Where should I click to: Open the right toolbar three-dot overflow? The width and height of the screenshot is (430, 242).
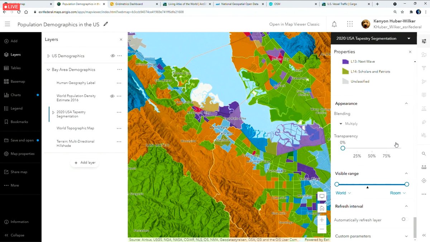pyautogui.click(x=424, y=194)
